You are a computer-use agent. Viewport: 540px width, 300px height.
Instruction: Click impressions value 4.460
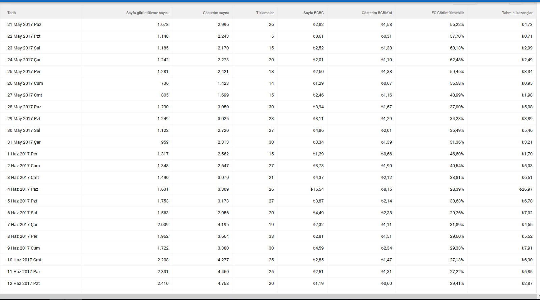click(223, 272)
